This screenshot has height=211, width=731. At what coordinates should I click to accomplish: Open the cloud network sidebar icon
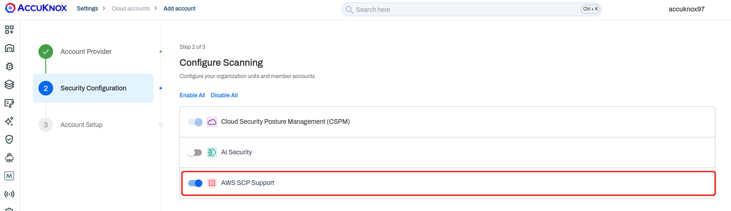pyautogui.click(x=9, y=158)
